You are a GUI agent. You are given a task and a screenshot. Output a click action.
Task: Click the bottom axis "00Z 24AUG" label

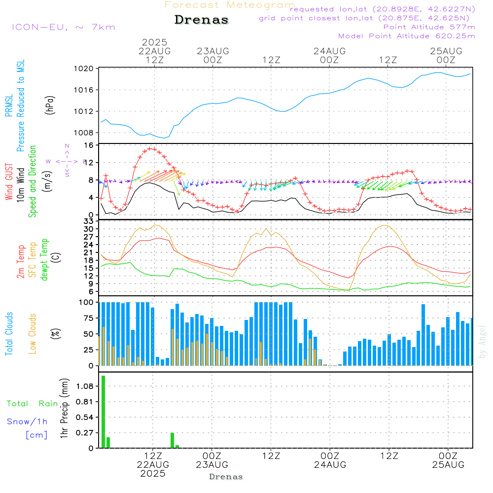point(330,460)
